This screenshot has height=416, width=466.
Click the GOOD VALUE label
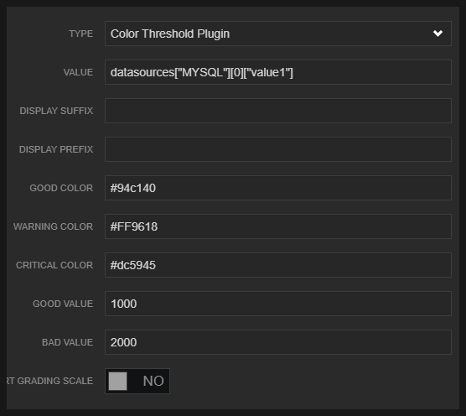tap(63, 304)
